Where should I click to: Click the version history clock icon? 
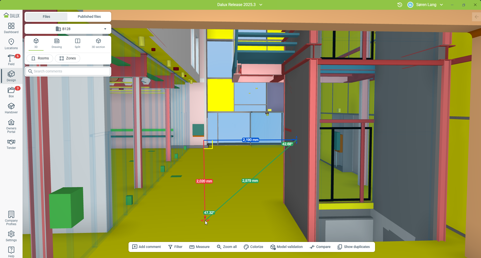[x=400, y=5]
